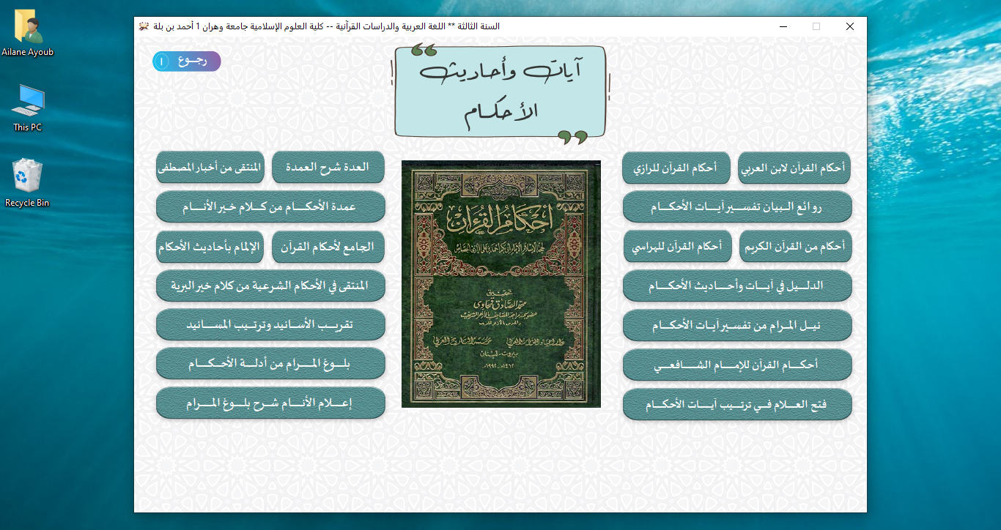1001x530 pixels.
Task: Select روائع البيان تفسير آيات الأحكام
Action: [737, 207]
